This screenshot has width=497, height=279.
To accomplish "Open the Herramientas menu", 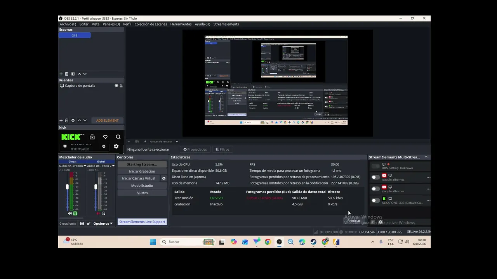I will 181,24.
